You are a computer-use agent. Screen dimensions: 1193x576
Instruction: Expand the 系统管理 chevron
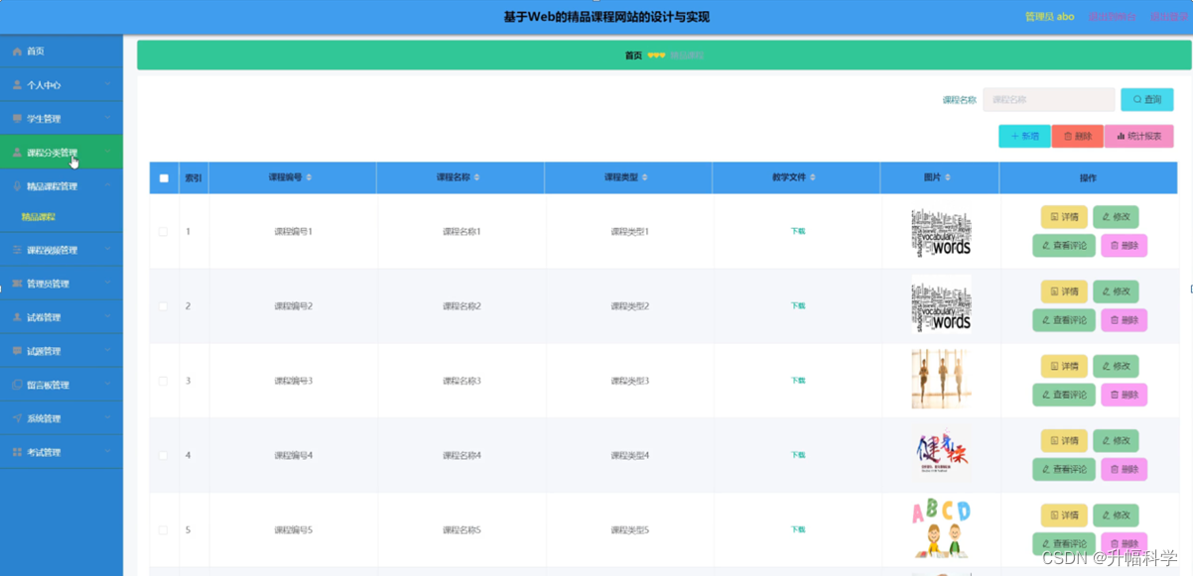[x=107, y=418]
